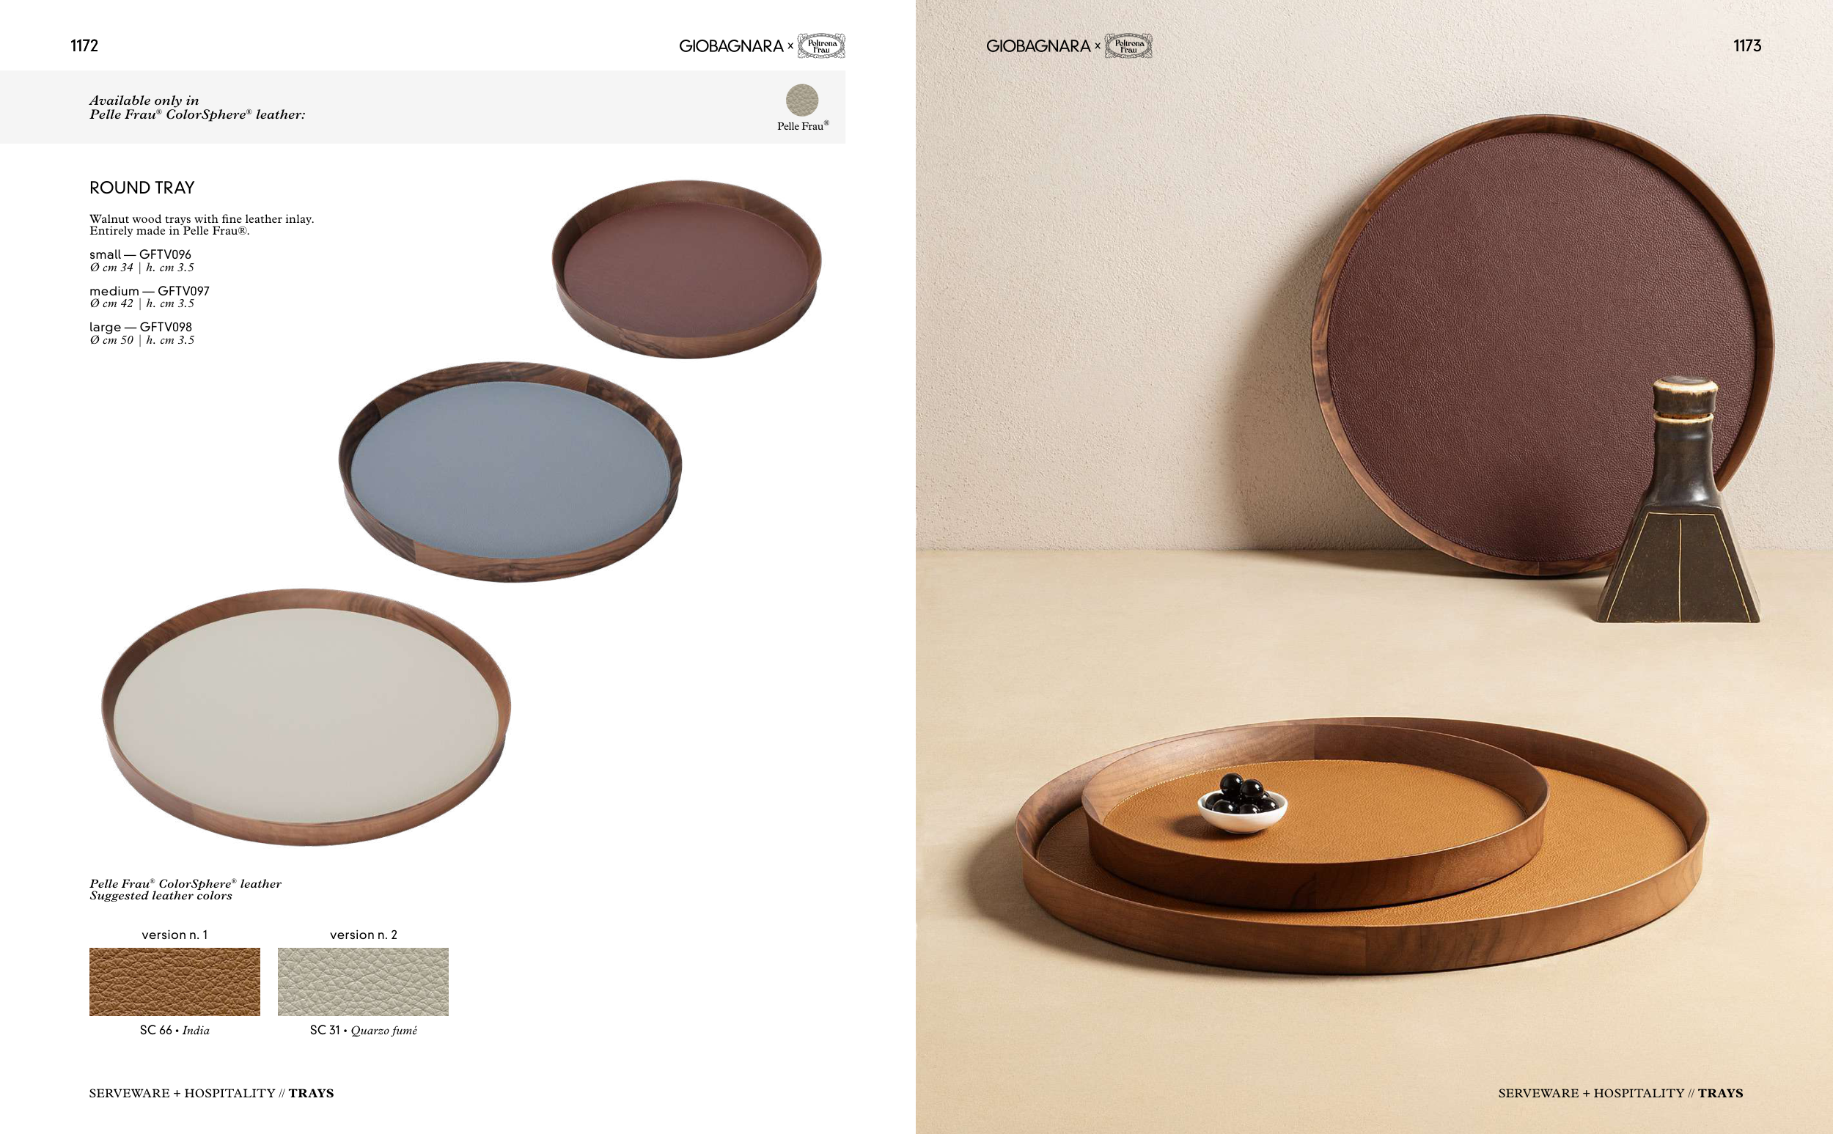The width and height of the screenshot is (1833, 1134).
Task: Click the Giobagnara logo on right page
Action: pos(1039,45)
